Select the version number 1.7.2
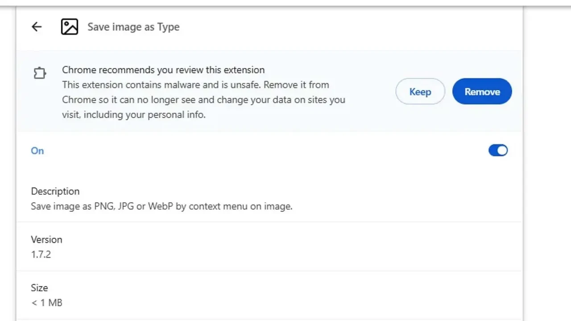571x321 pixels. coord(41,254)
